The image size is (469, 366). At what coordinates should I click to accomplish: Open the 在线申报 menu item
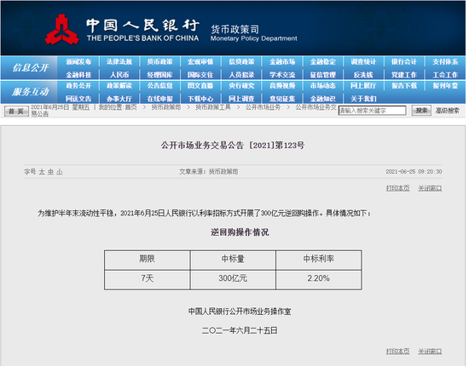pyautogui.click(x=159, y=99)
